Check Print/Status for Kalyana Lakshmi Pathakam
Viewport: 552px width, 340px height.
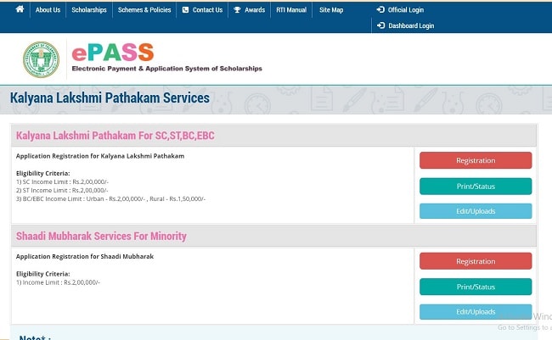(x=476, y=186)
